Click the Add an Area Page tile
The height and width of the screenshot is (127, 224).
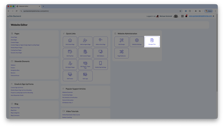tap(101, 42)
